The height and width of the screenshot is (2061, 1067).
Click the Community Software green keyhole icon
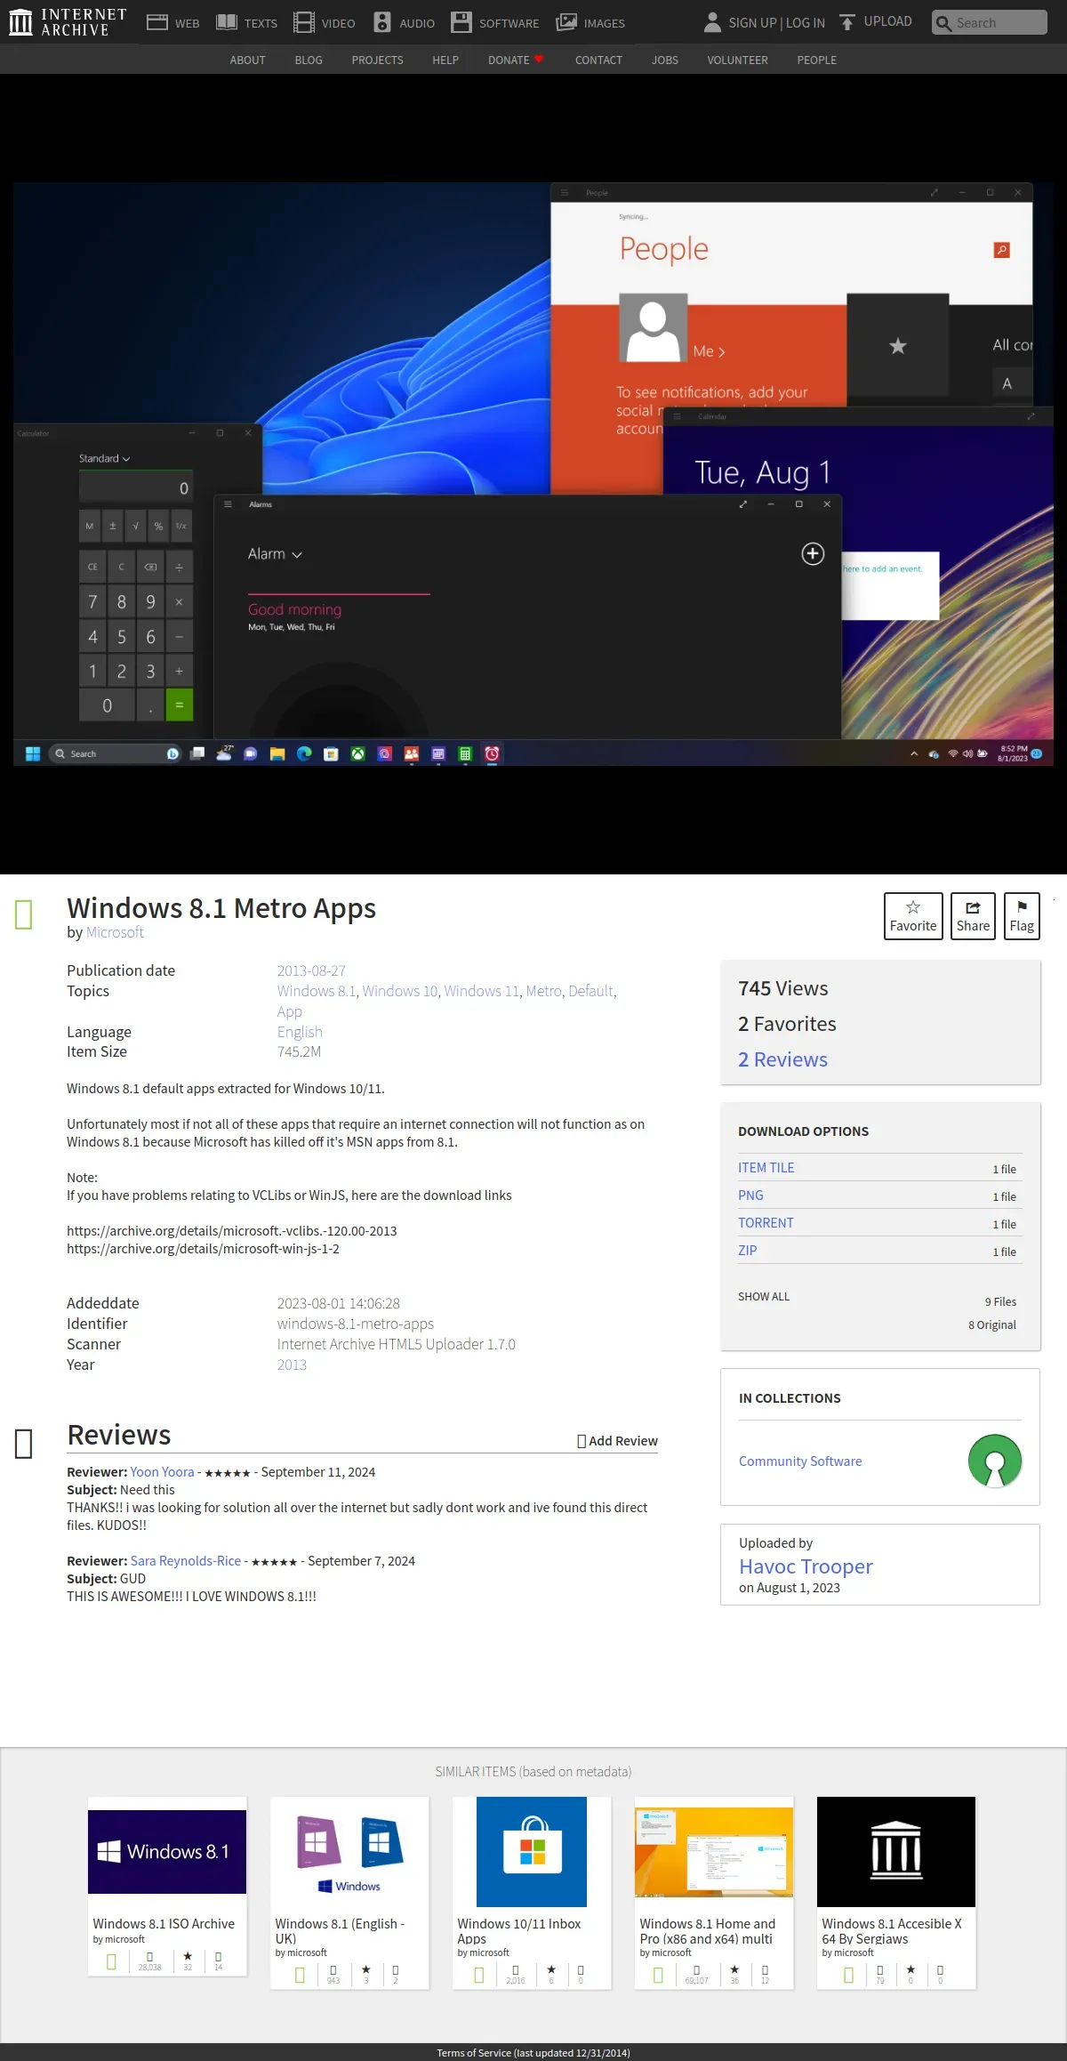point(995,1461)
